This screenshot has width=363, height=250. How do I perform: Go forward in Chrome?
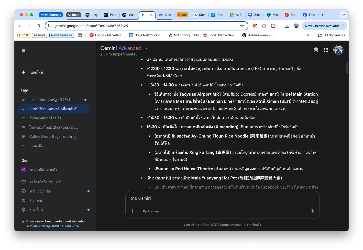pos(29,26)
